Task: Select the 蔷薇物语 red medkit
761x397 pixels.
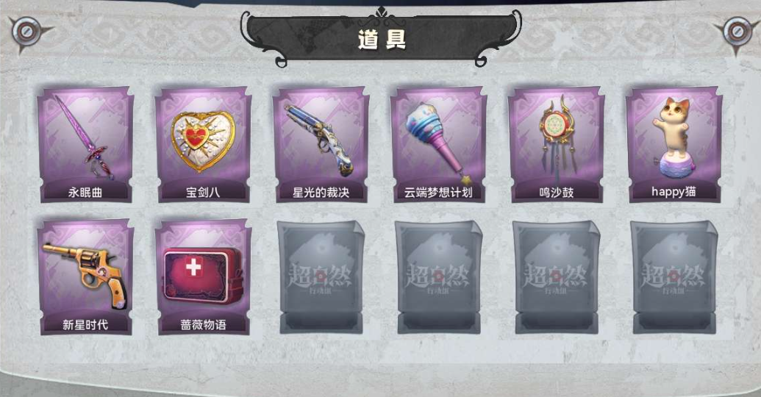Action: (x=203, y=277)
